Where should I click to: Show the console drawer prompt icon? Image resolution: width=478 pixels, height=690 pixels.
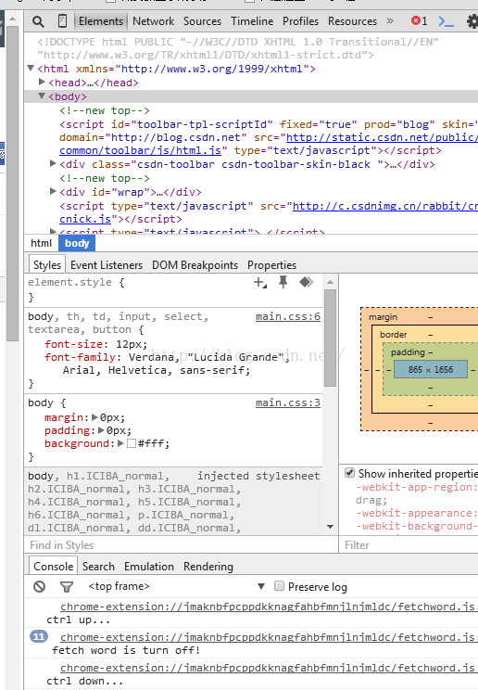446,21
